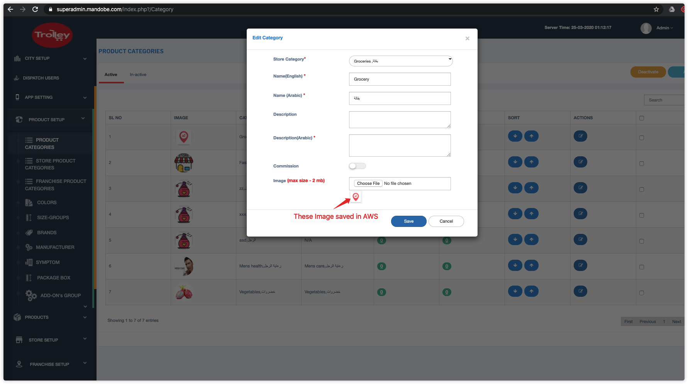Viewport: 688px width, 384px height.
Task: Edit the Vegetables category row
Action: [x=580, y=291]
